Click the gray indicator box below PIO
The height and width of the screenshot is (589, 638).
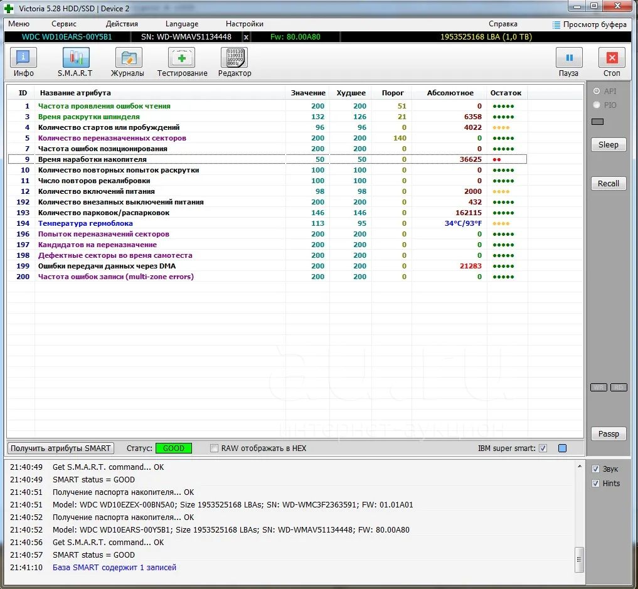click(x=597, y=122)
